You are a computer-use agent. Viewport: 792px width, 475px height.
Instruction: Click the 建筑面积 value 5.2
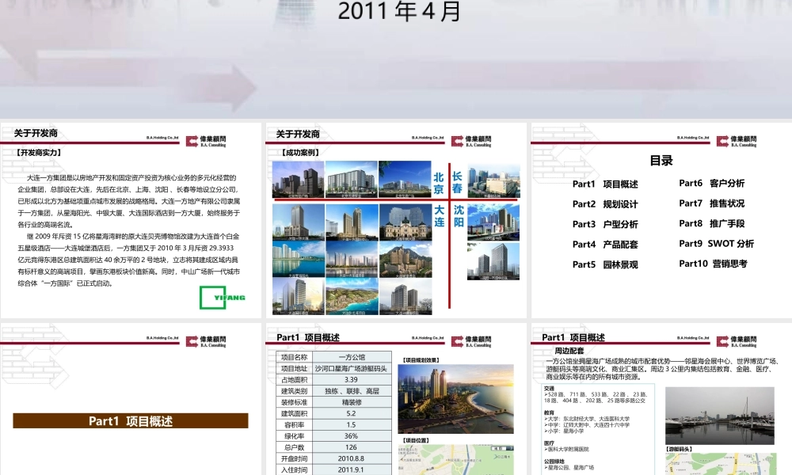click(352, 413)
